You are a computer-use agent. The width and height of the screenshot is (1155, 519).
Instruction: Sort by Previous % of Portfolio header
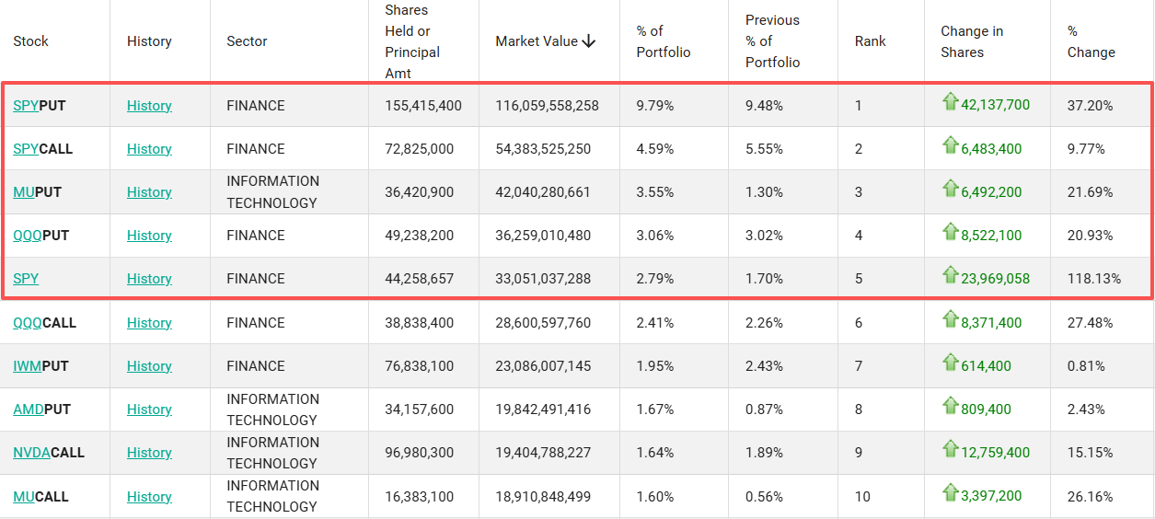click(772, 41)
